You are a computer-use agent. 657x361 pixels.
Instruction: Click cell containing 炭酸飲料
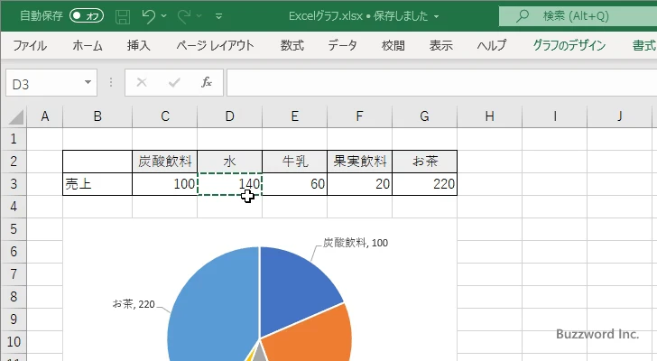coord(164,162)
